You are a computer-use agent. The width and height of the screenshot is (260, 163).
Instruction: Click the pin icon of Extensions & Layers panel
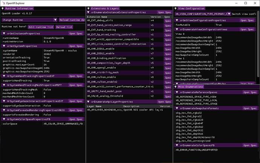(x=89, y=8)
